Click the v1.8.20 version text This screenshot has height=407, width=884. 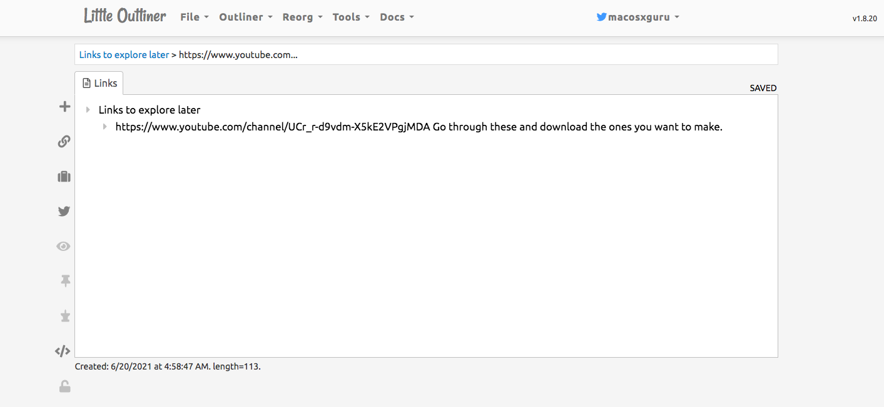click(x=865, y=19)
